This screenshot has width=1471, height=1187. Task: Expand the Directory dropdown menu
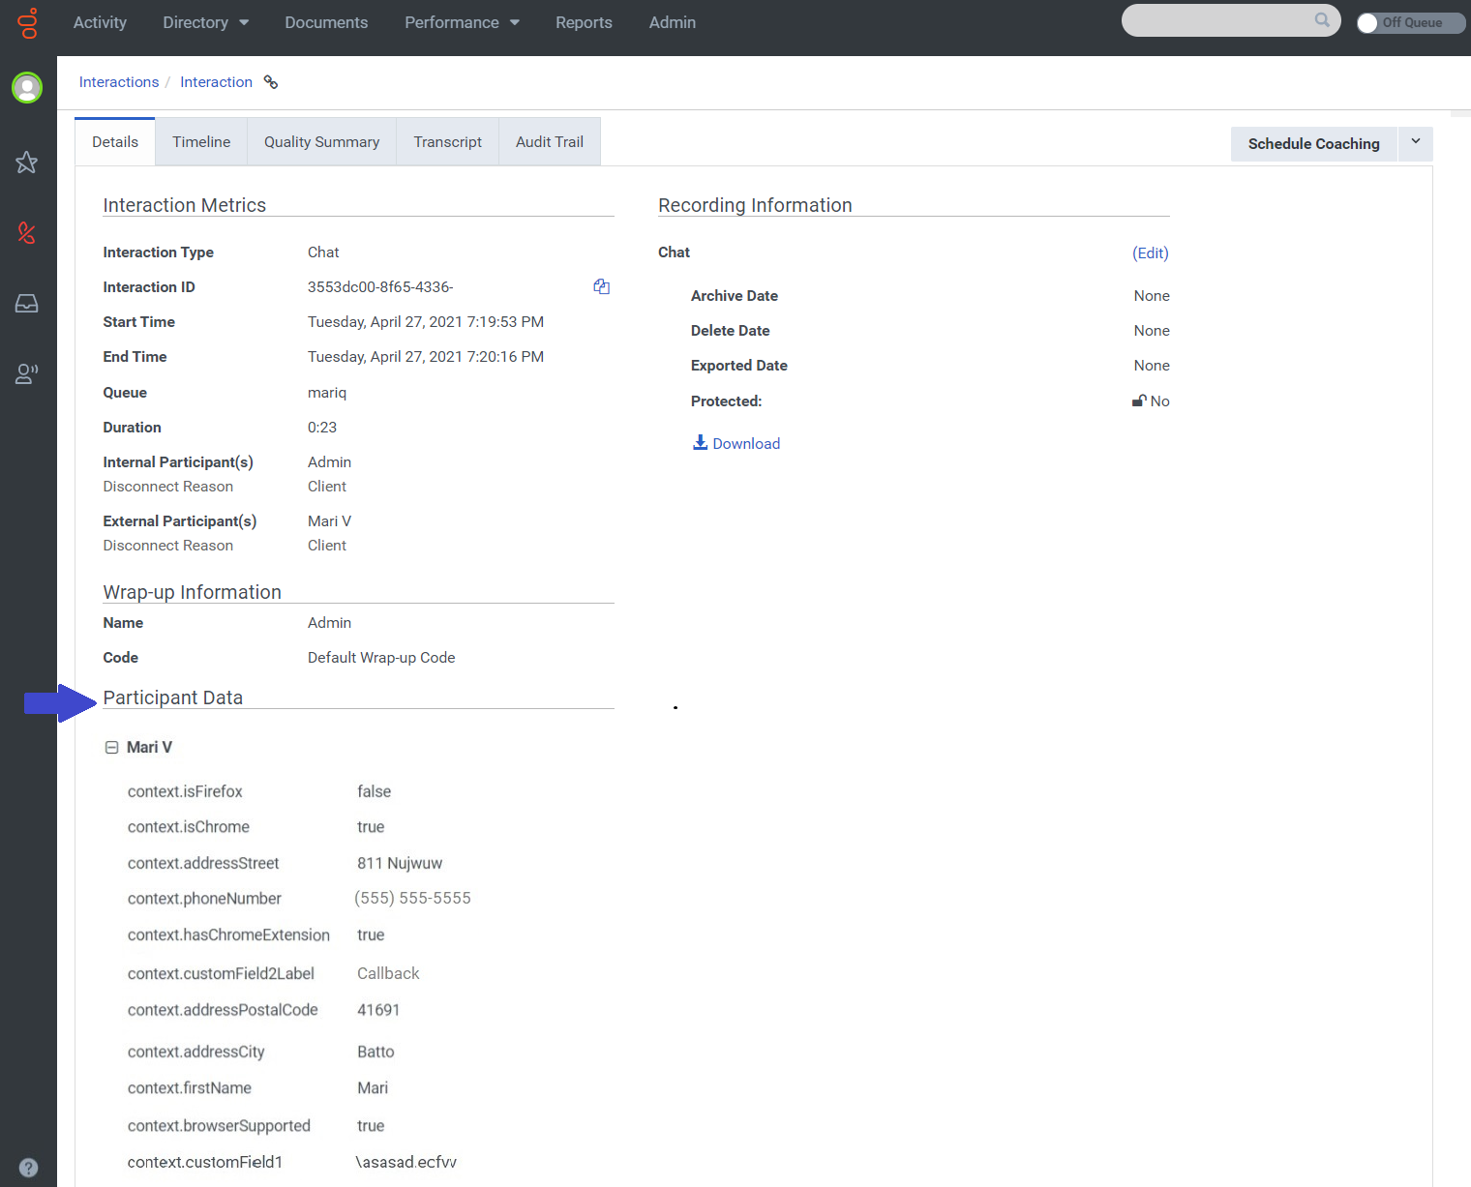coord(205,22)
